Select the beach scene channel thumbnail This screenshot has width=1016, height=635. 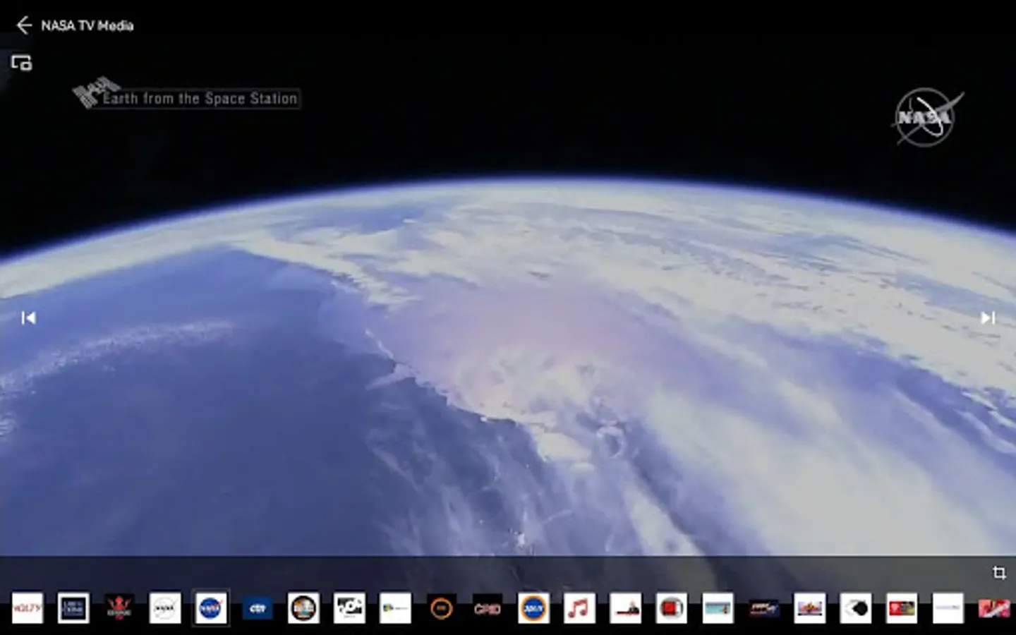718,607
